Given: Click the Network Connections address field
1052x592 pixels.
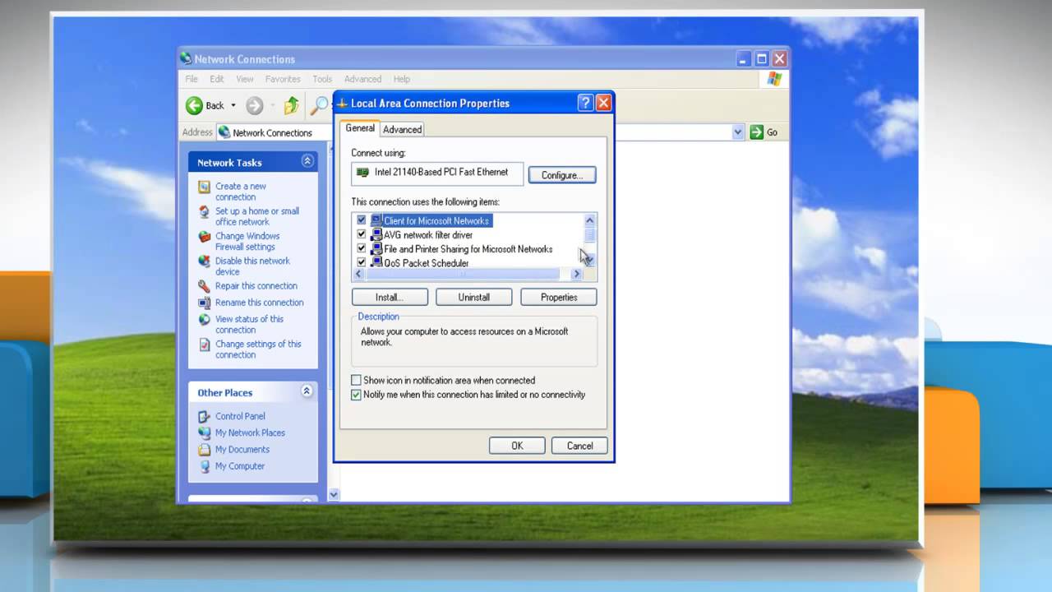Looking at the screenshot, I should tap(480, 132).
